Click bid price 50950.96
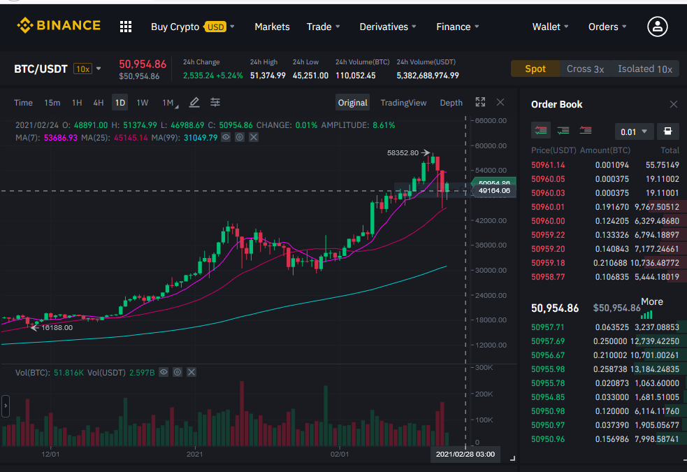The width and height of the screenshot is (687, 472). [x=548, y=439]
